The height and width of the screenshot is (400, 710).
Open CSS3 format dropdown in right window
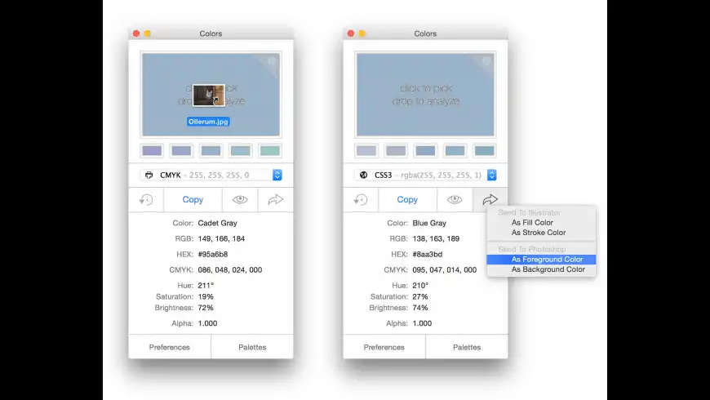tap(426, 175)
